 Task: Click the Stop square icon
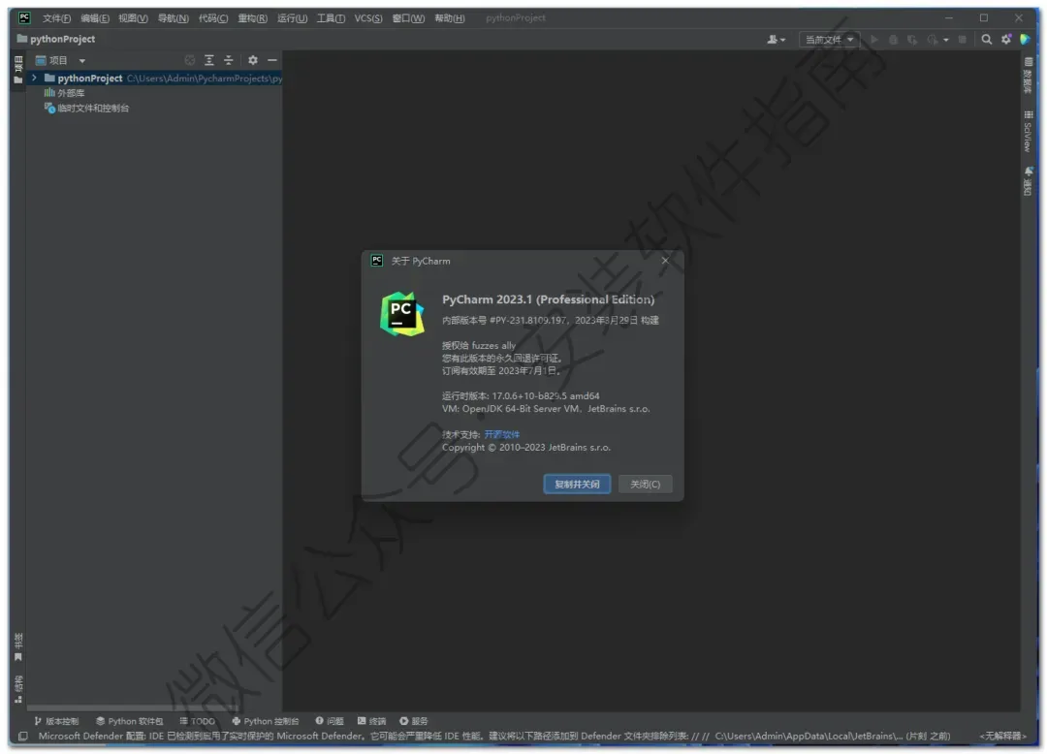pos(963,40)
